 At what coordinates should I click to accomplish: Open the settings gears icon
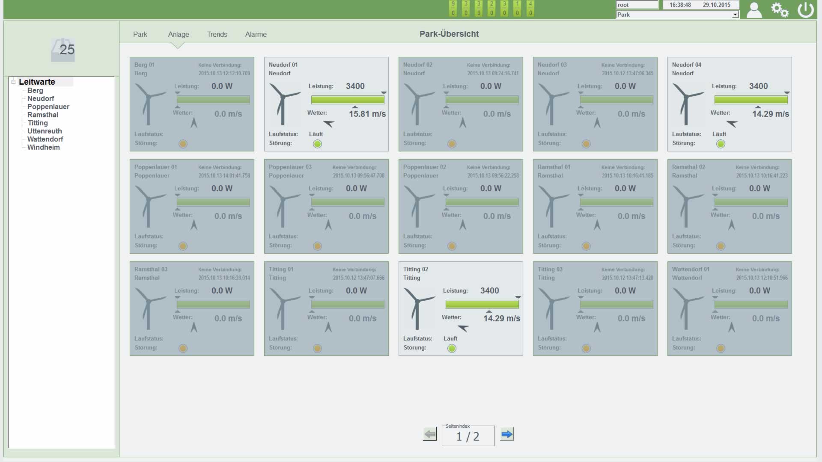click(x=780, y=10)
